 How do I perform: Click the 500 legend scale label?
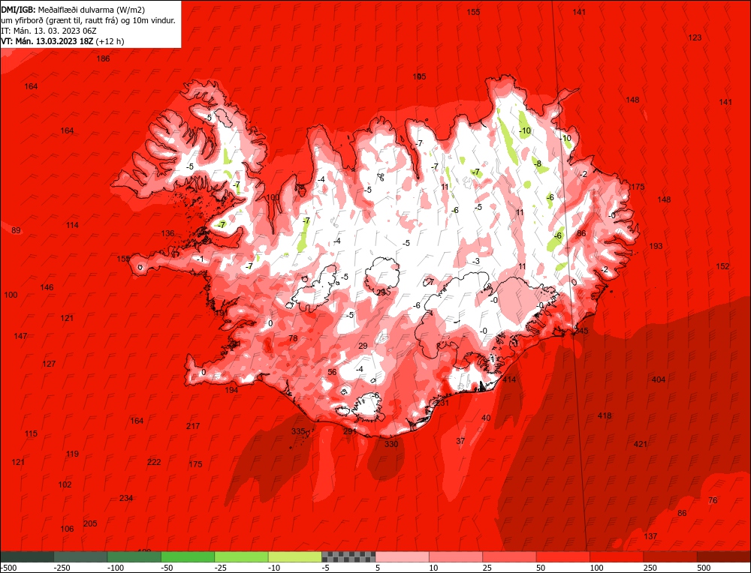coord(704,568)
